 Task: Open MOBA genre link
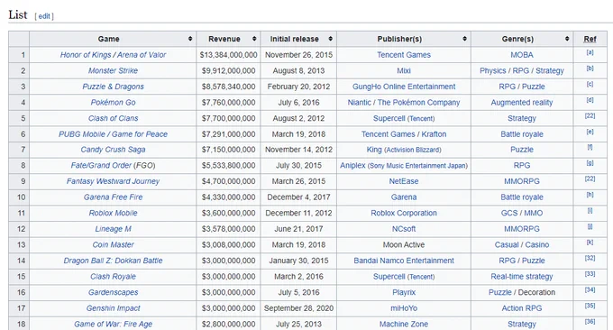tap(522, 55)
